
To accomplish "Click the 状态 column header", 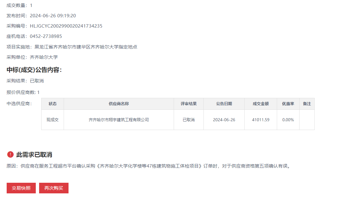I will click(x=52, y=104).
